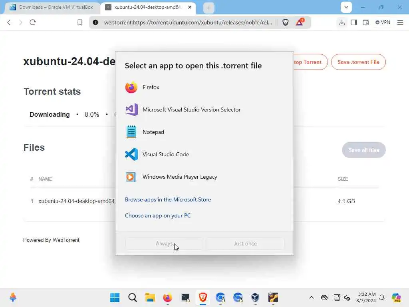409x307 pixels.
Task: Click the Always button
Action: coord(164,243)
